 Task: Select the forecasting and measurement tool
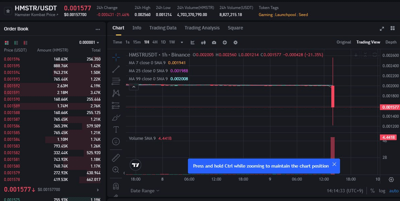pos(116,105)
